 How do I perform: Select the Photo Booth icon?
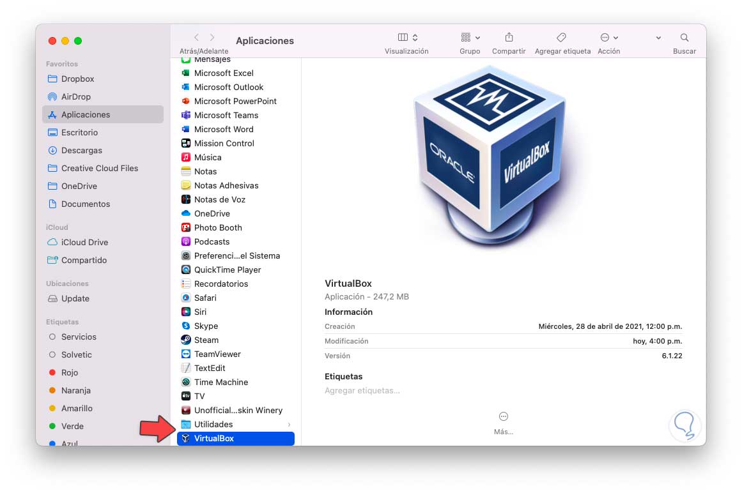(186, 227)
